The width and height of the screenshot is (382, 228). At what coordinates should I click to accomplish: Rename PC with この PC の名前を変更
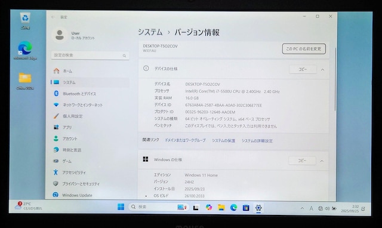tap(304, 49)
